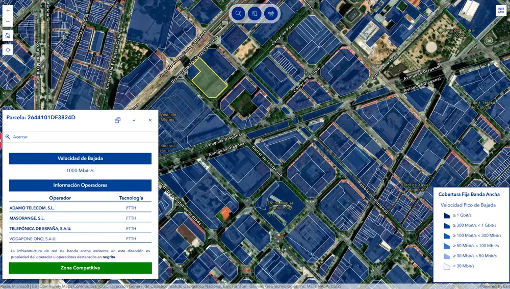Click FTTH in Vodafone Ono row

(x=131, y=239)
